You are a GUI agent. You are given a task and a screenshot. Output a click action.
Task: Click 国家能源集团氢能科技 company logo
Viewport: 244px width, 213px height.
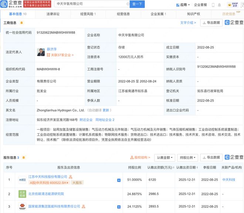click(22, 206)
